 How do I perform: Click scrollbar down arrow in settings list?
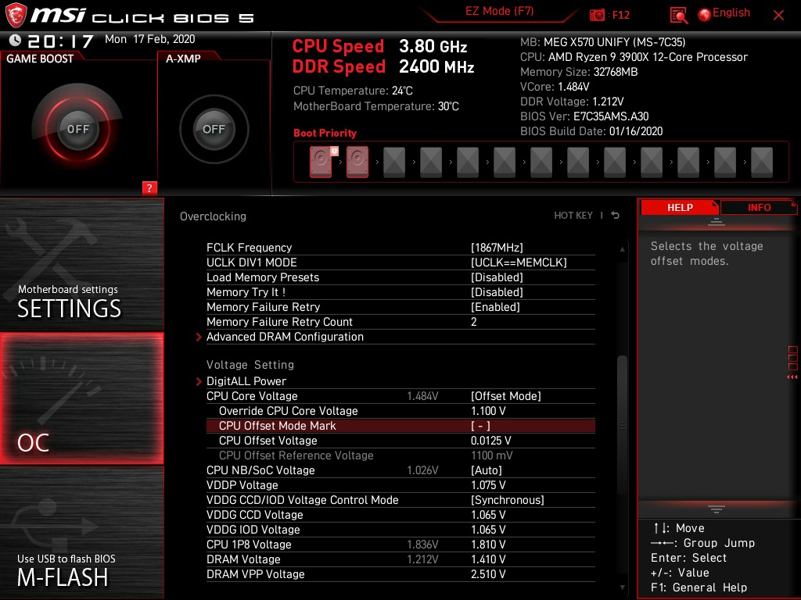(x=622, y=587)
